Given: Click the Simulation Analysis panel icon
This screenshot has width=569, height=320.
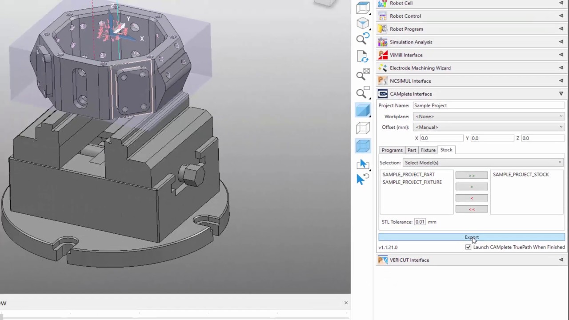Looking at the screenshot, I should [382, 42].
